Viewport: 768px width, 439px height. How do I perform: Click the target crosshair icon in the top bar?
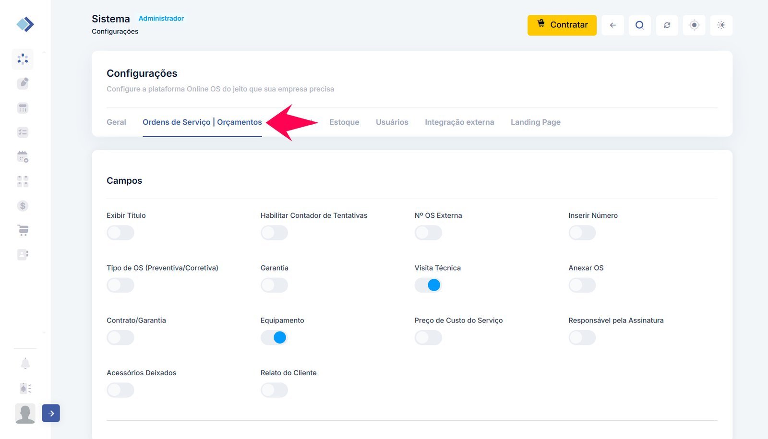(x=694, y=25)
